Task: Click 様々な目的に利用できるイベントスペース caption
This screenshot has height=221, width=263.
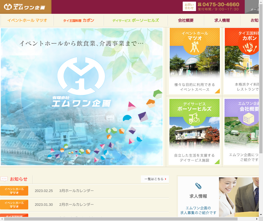Action: pyautogui.click(x=195, y=87)
